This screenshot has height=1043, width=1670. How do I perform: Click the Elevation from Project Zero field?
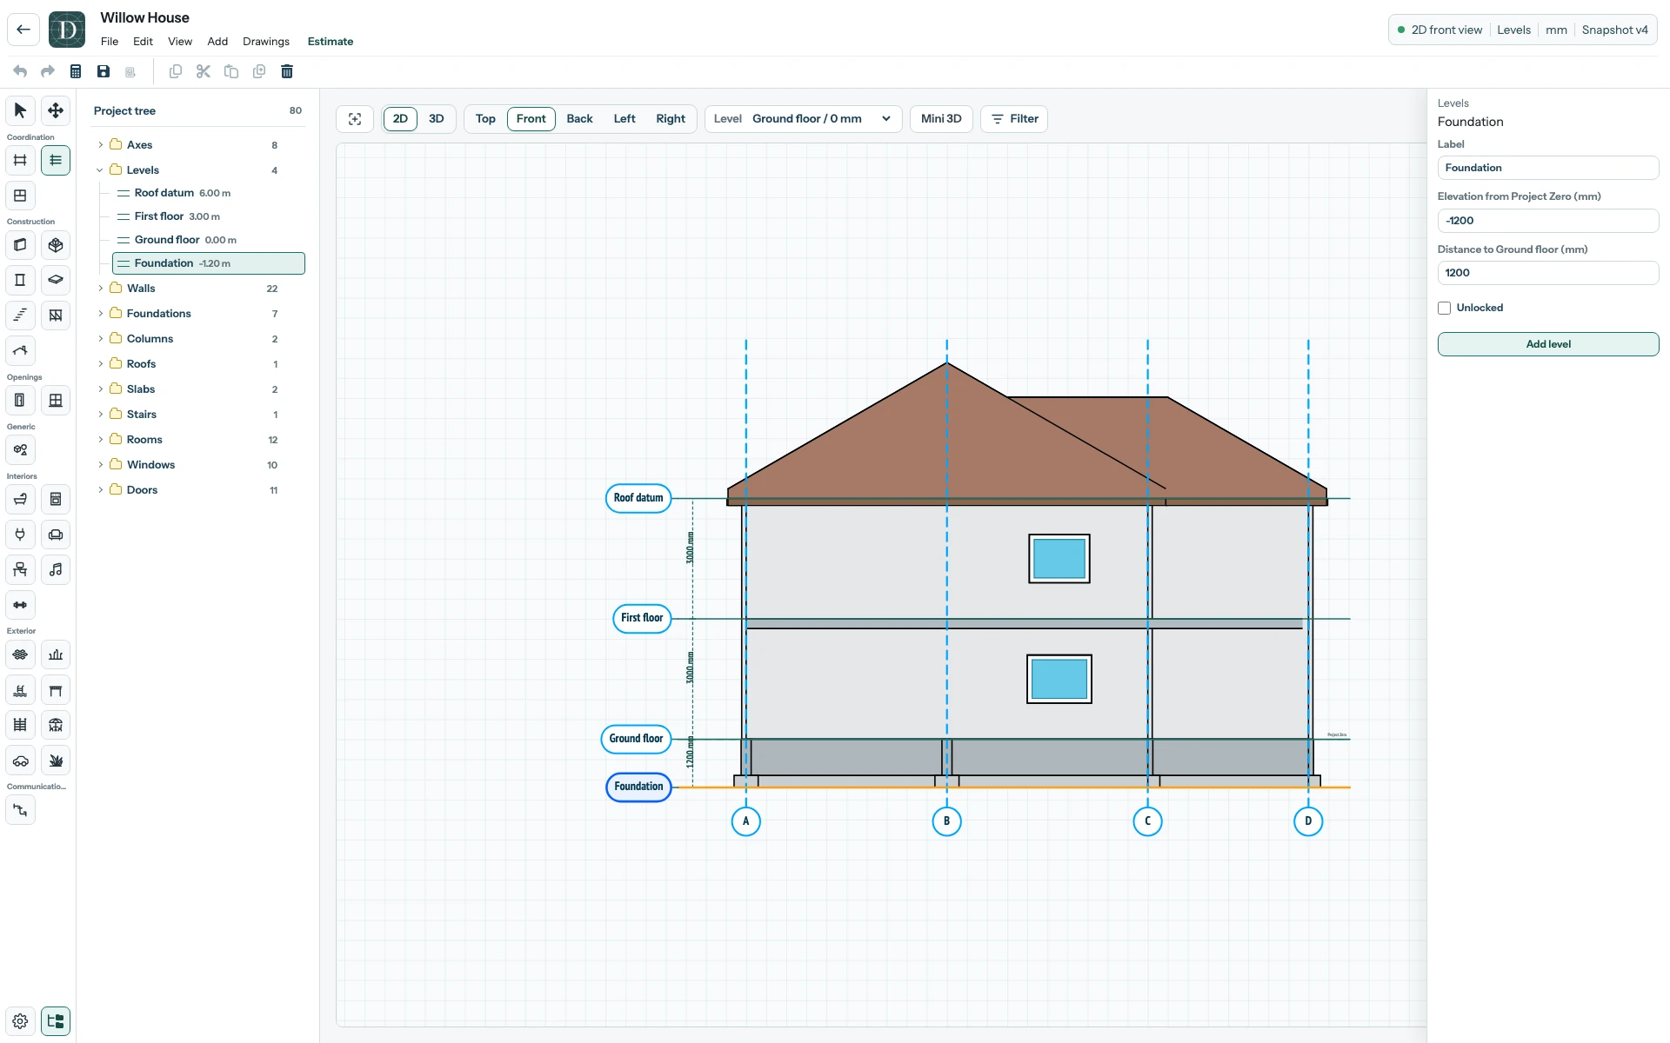1548,221
